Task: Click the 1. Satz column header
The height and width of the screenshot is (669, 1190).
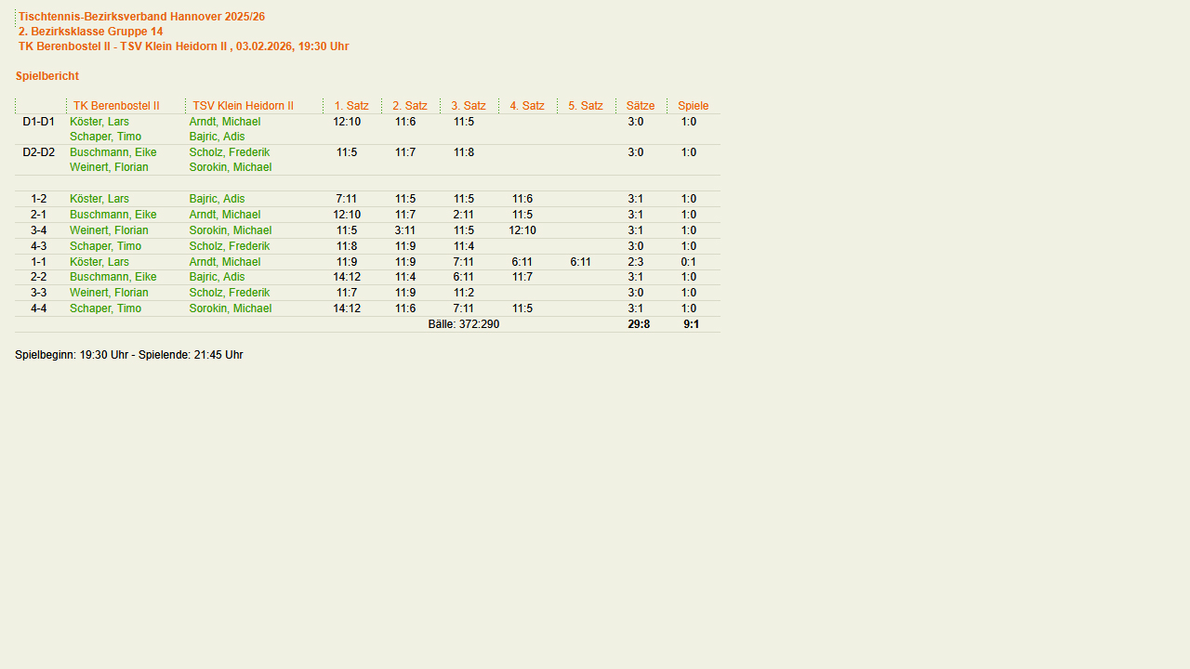Action: (351, 106)
